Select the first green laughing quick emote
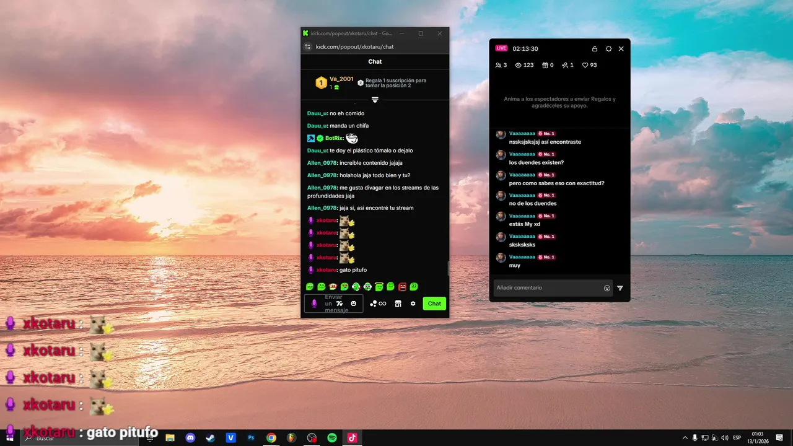Image resolution: width=793 pixels, height=446 pixels. (310, 286)
